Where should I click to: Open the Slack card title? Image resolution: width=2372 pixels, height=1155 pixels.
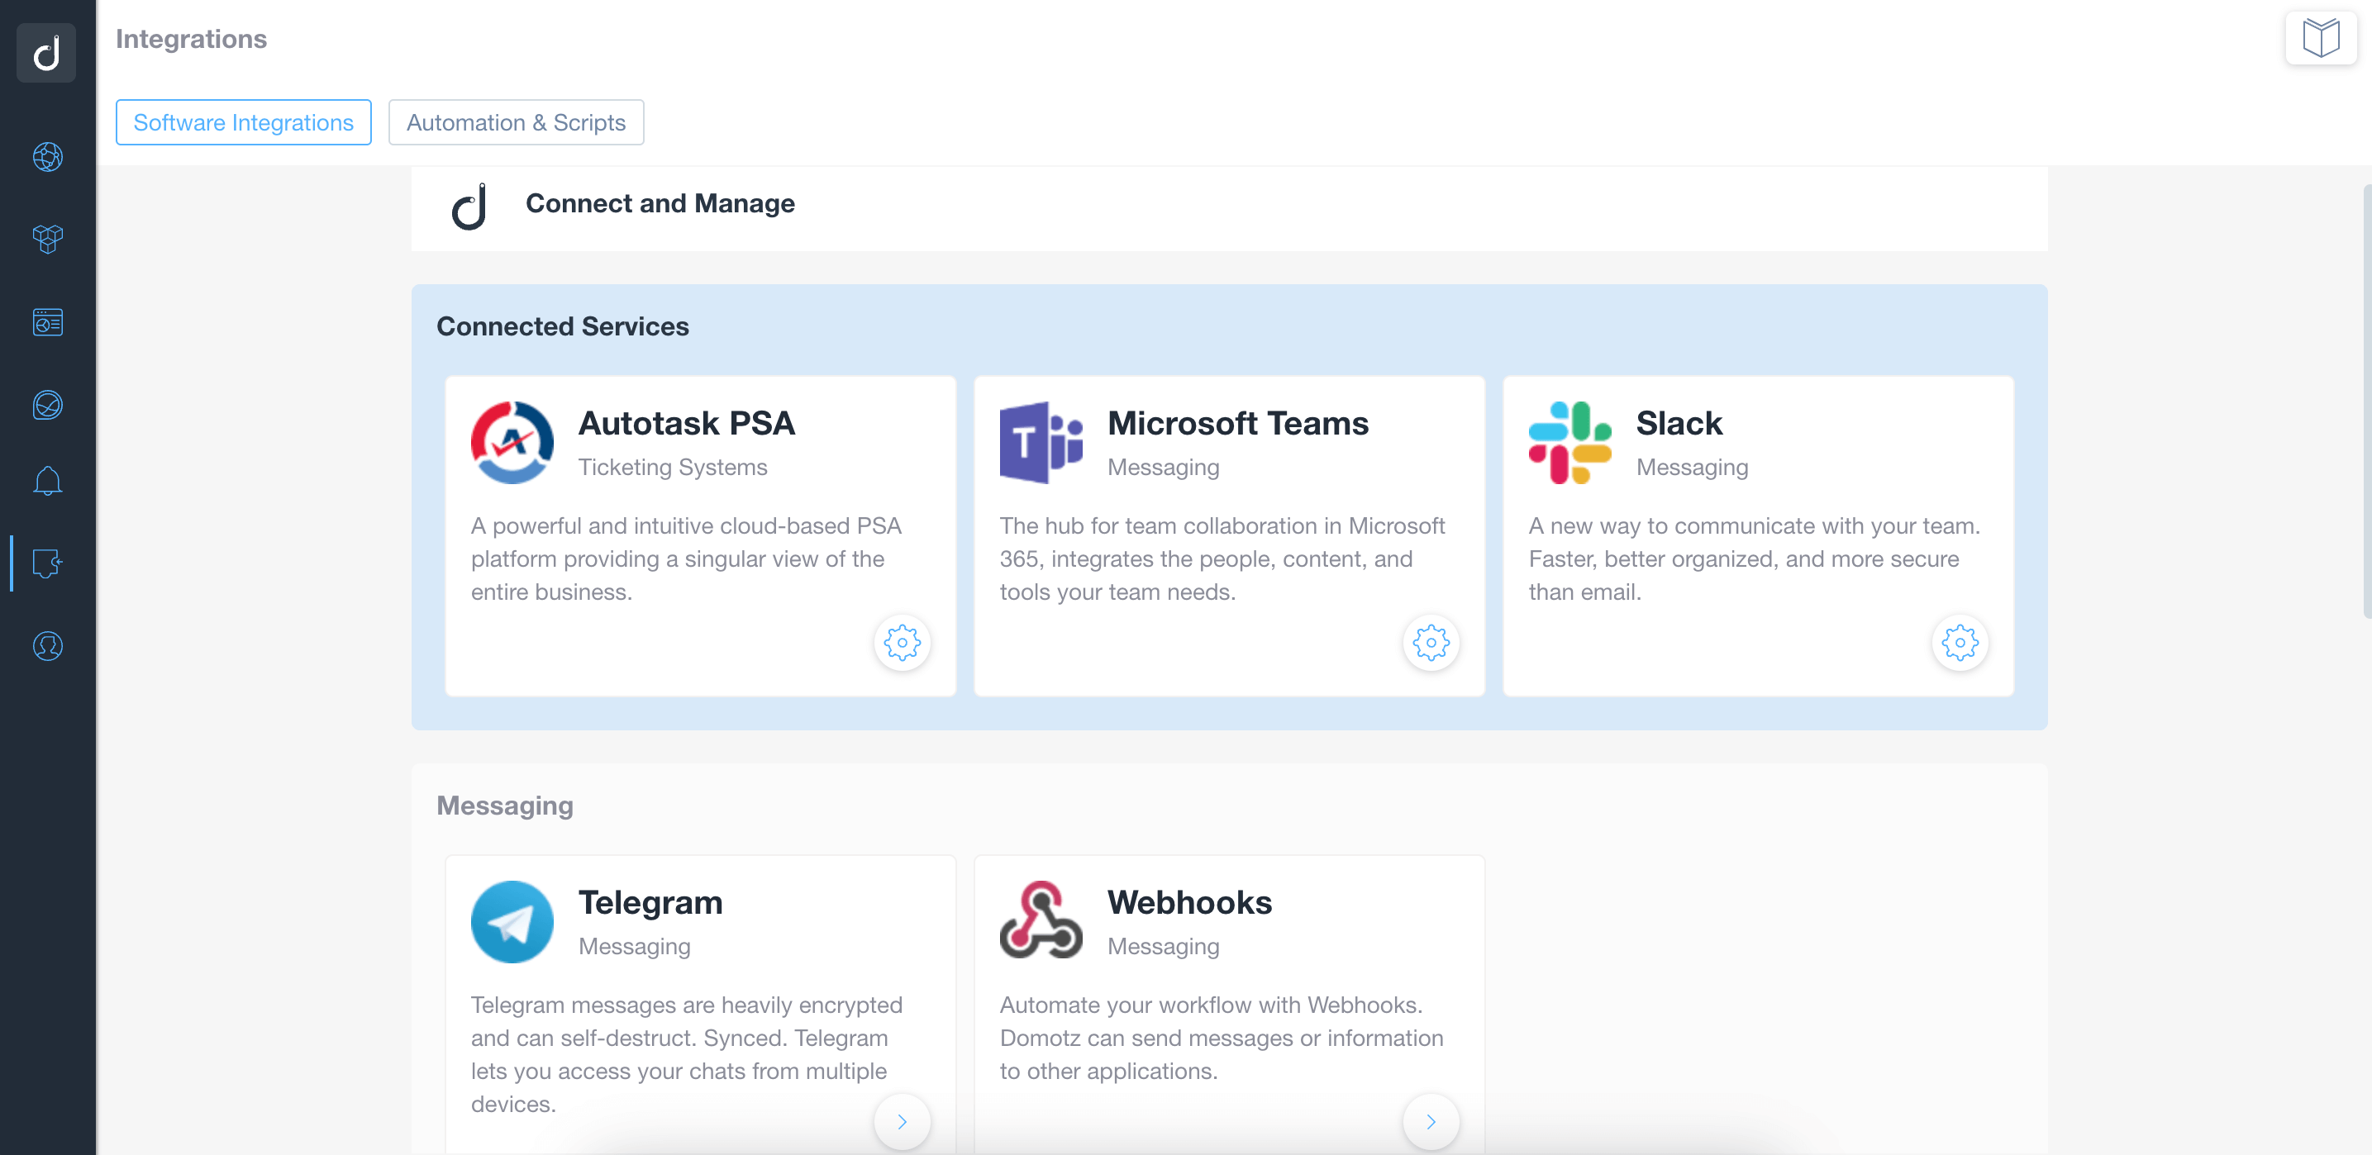click(1679, 423)
